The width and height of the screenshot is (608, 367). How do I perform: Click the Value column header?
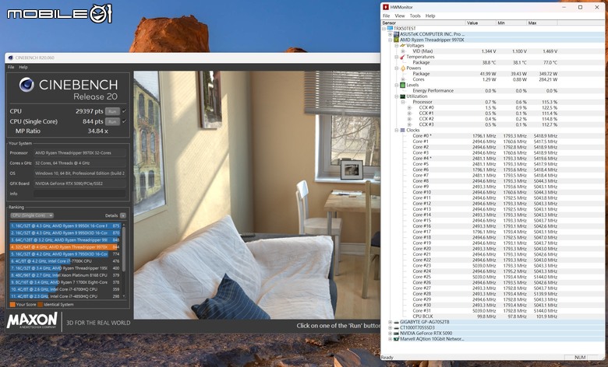pos(481,23)
